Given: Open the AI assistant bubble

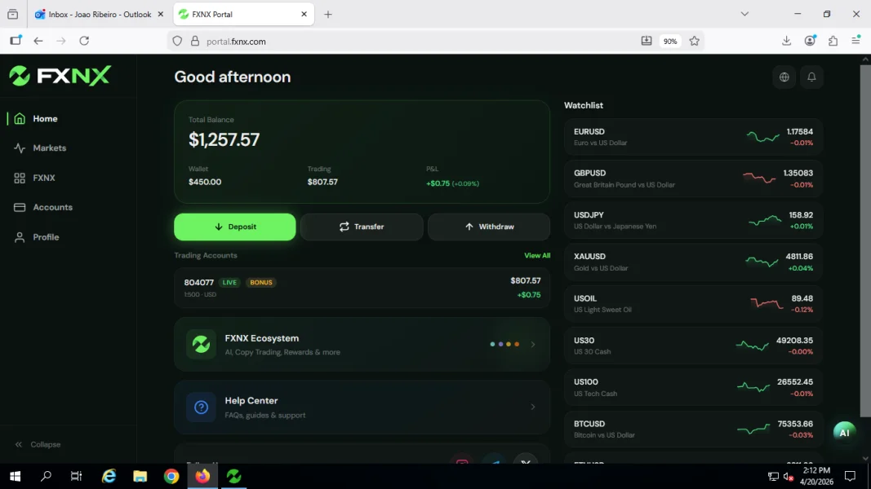Looking at the screenshot, I should point(844,433).
